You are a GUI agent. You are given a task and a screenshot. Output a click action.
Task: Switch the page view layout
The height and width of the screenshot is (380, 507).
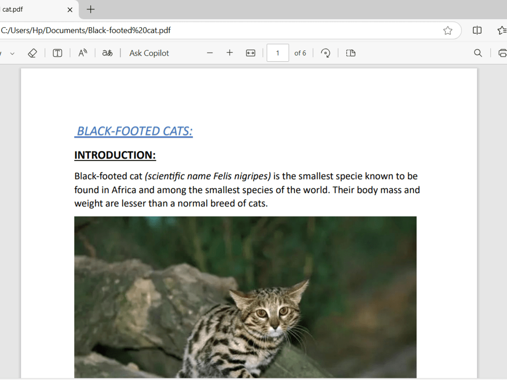(x=351, y=53)
